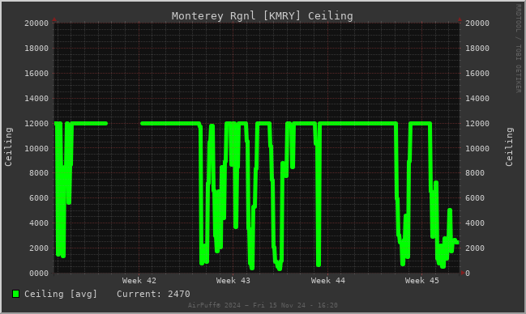Click the 0000 label on left axis
Image resolution: width=526 pixels, height=314 pixels.
point(39,274)
